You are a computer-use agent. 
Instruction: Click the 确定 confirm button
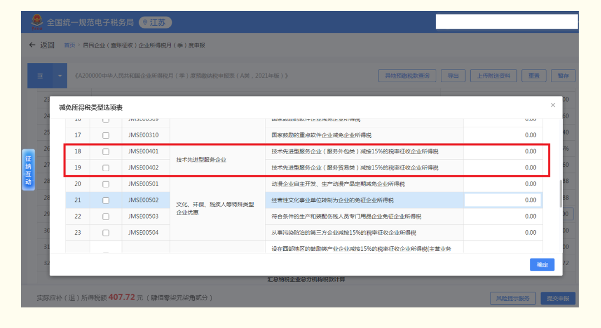(x=542, y=265)
